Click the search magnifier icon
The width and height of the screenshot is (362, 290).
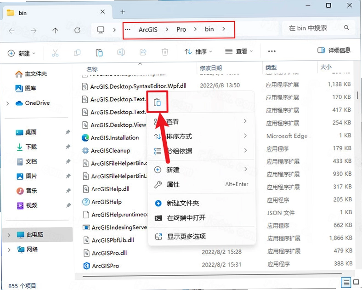coord(346,28)
